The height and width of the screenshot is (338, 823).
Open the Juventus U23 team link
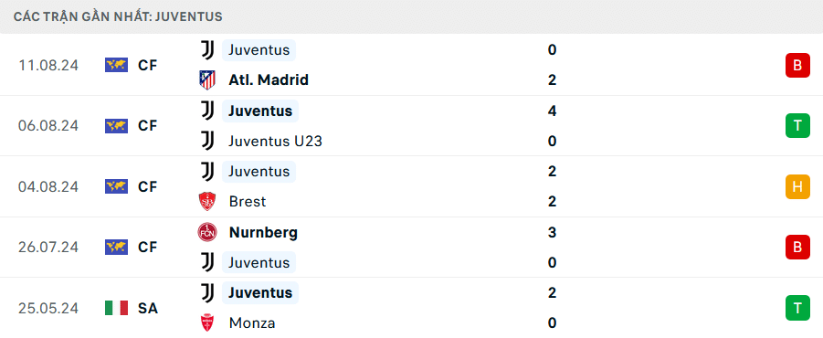coord(276,142)
